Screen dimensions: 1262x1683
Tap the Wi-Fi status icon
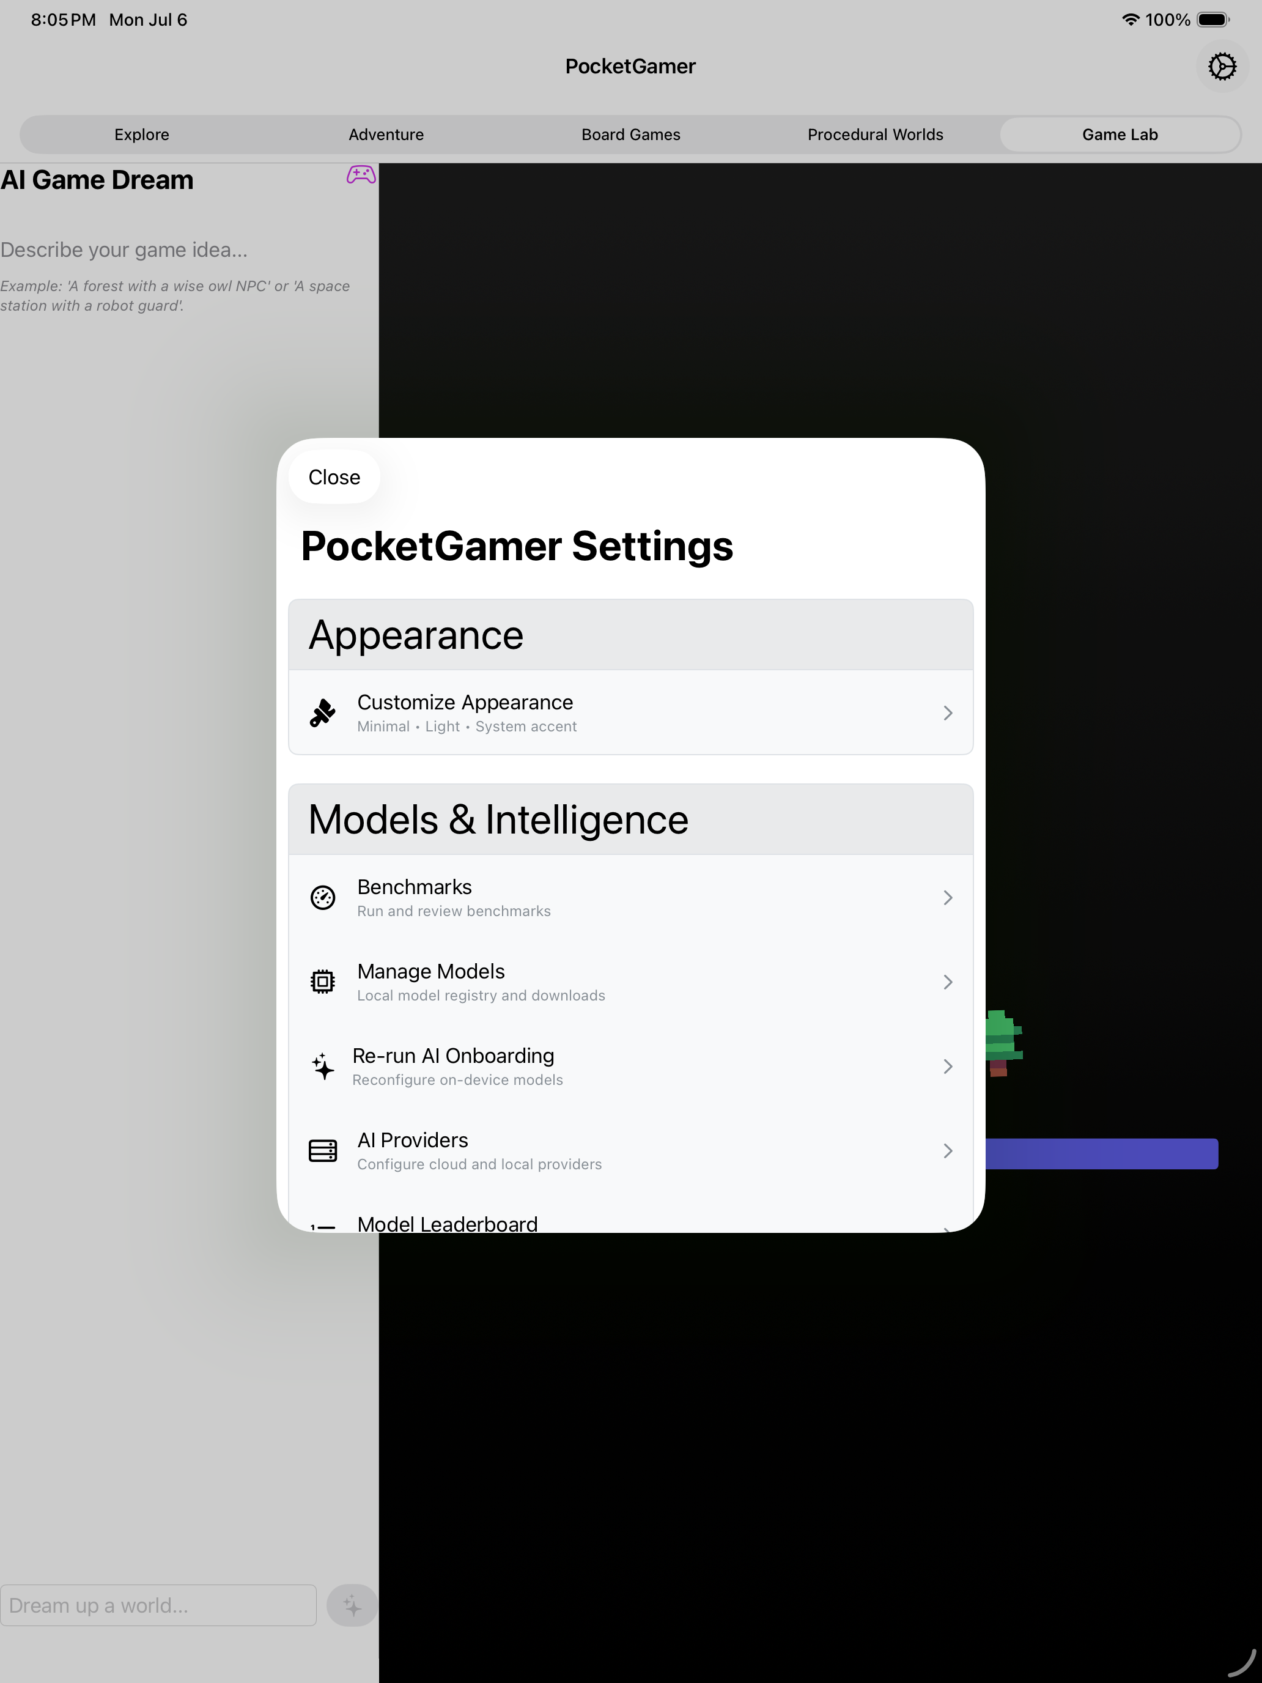click(x=1131, y=20)
